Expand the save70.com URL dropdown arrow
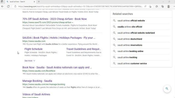This screenshot has height=98, width=175. click(72, 23)
